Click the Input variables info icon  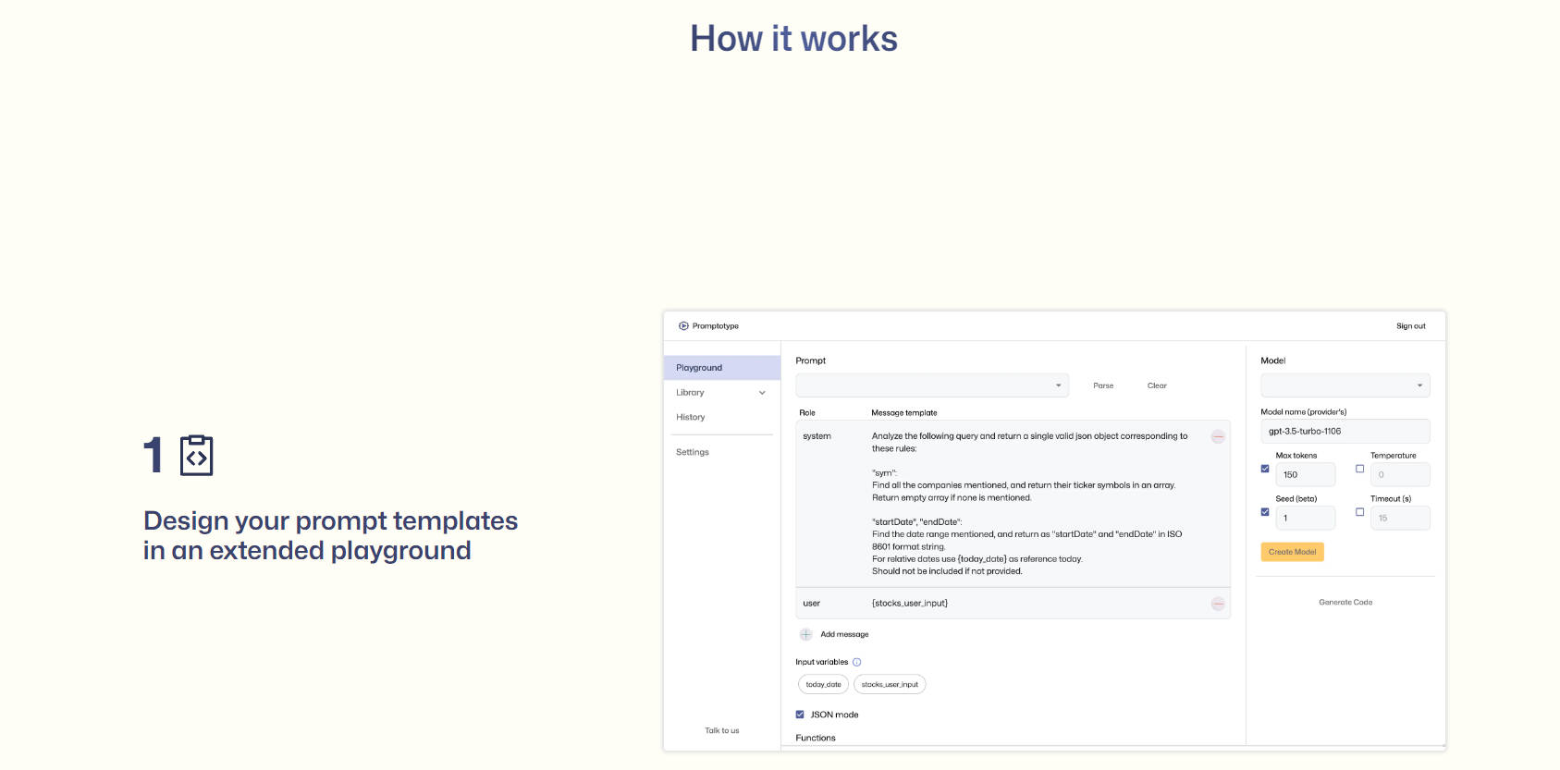856,663
